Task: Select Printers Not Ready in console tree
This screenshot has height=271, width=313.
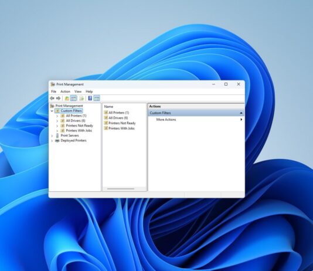Action: tap(80, 126)
